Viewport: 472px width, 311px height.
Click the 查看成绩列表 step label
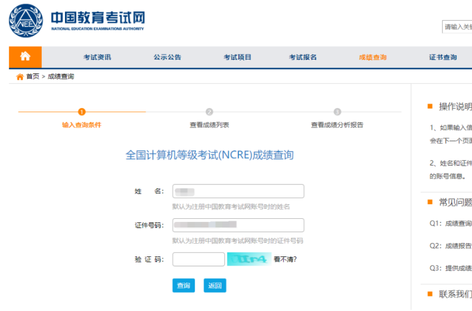(209, 125)
